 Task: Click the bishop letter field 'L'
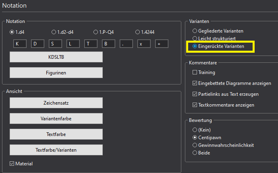tap(73, 43)
